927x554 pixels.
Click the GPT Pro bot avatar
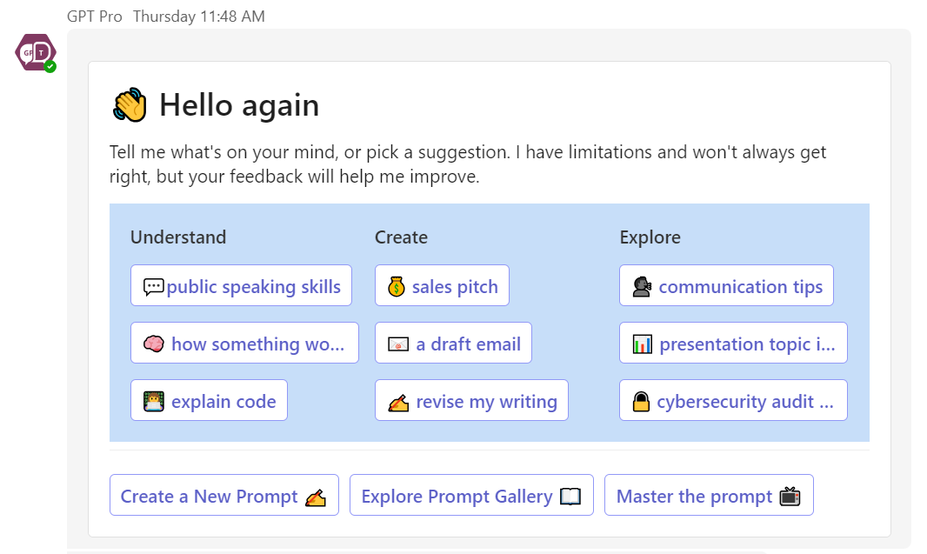[35, 52]
